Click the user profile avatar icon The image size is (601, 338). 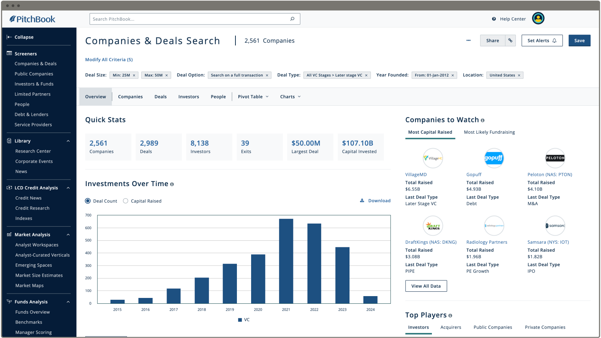point(538,18)
